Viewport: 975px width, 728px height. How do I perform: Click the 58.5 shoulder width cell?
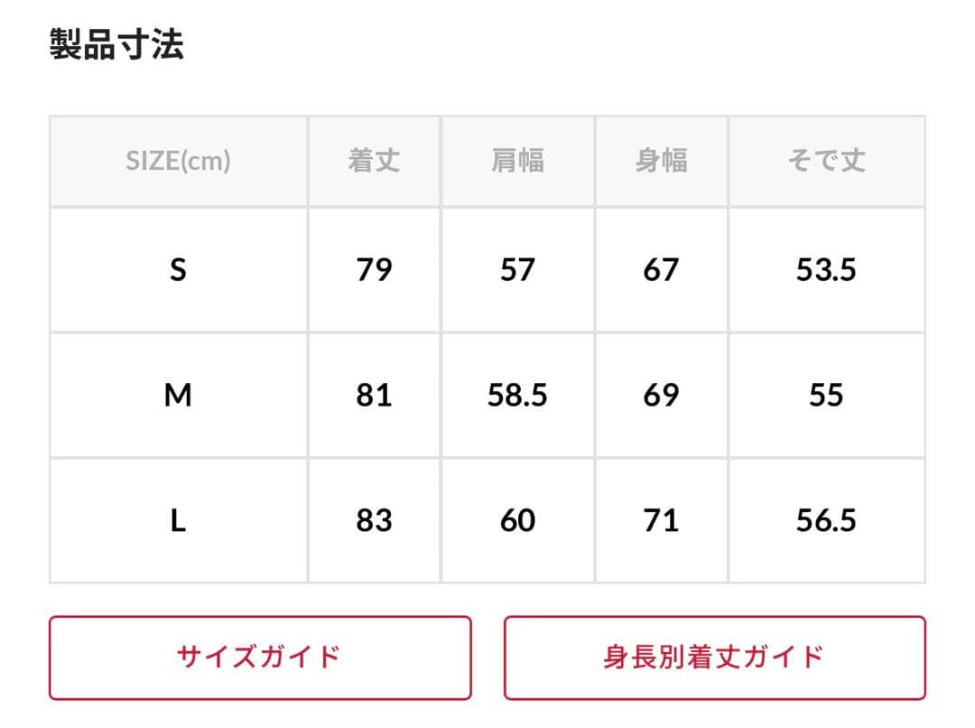(x=518, y=395)
